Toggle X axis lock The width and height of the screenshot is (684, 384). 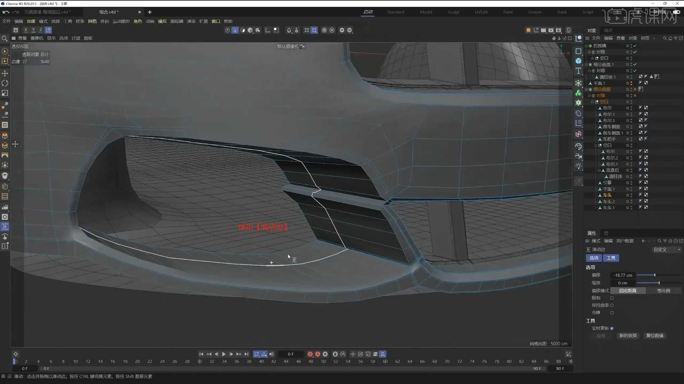point(26,30)
